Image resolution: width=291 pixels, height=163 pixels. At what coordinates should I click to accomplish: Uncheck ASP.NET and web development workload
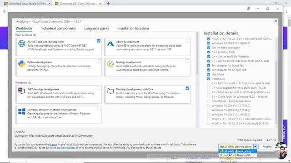point(99,41)
